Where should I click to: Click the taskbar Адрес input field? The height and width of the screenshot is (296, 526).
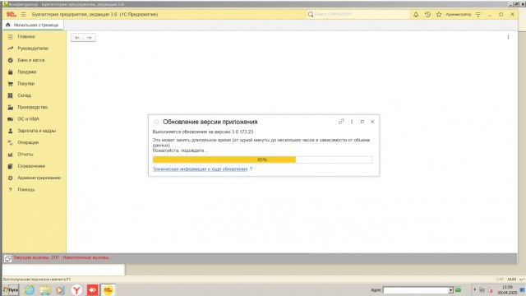(416, 290)
